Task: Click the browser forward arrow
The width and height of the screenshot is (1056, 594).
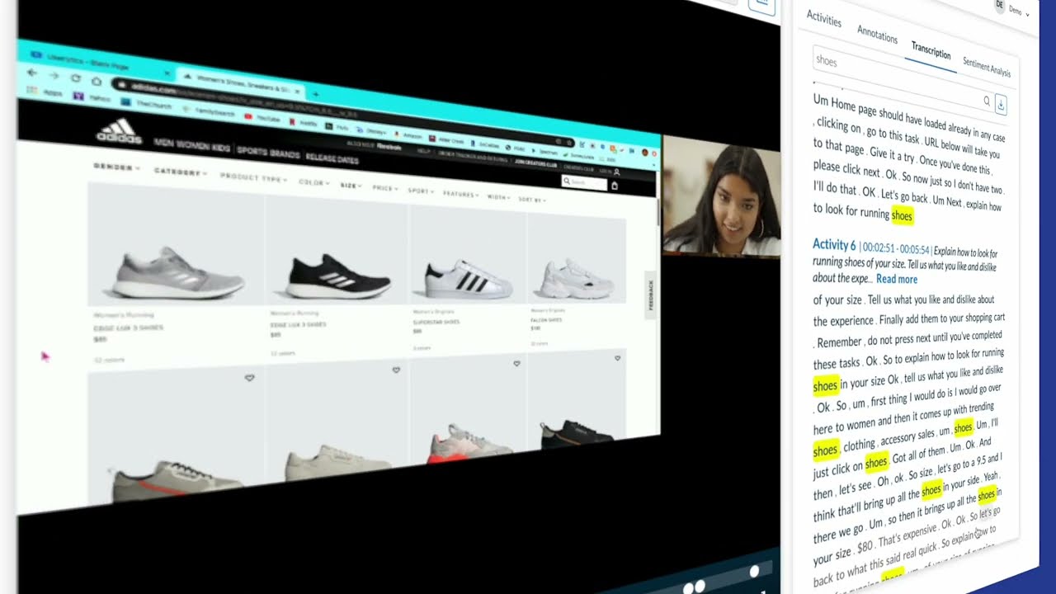Action: (54, 76)
